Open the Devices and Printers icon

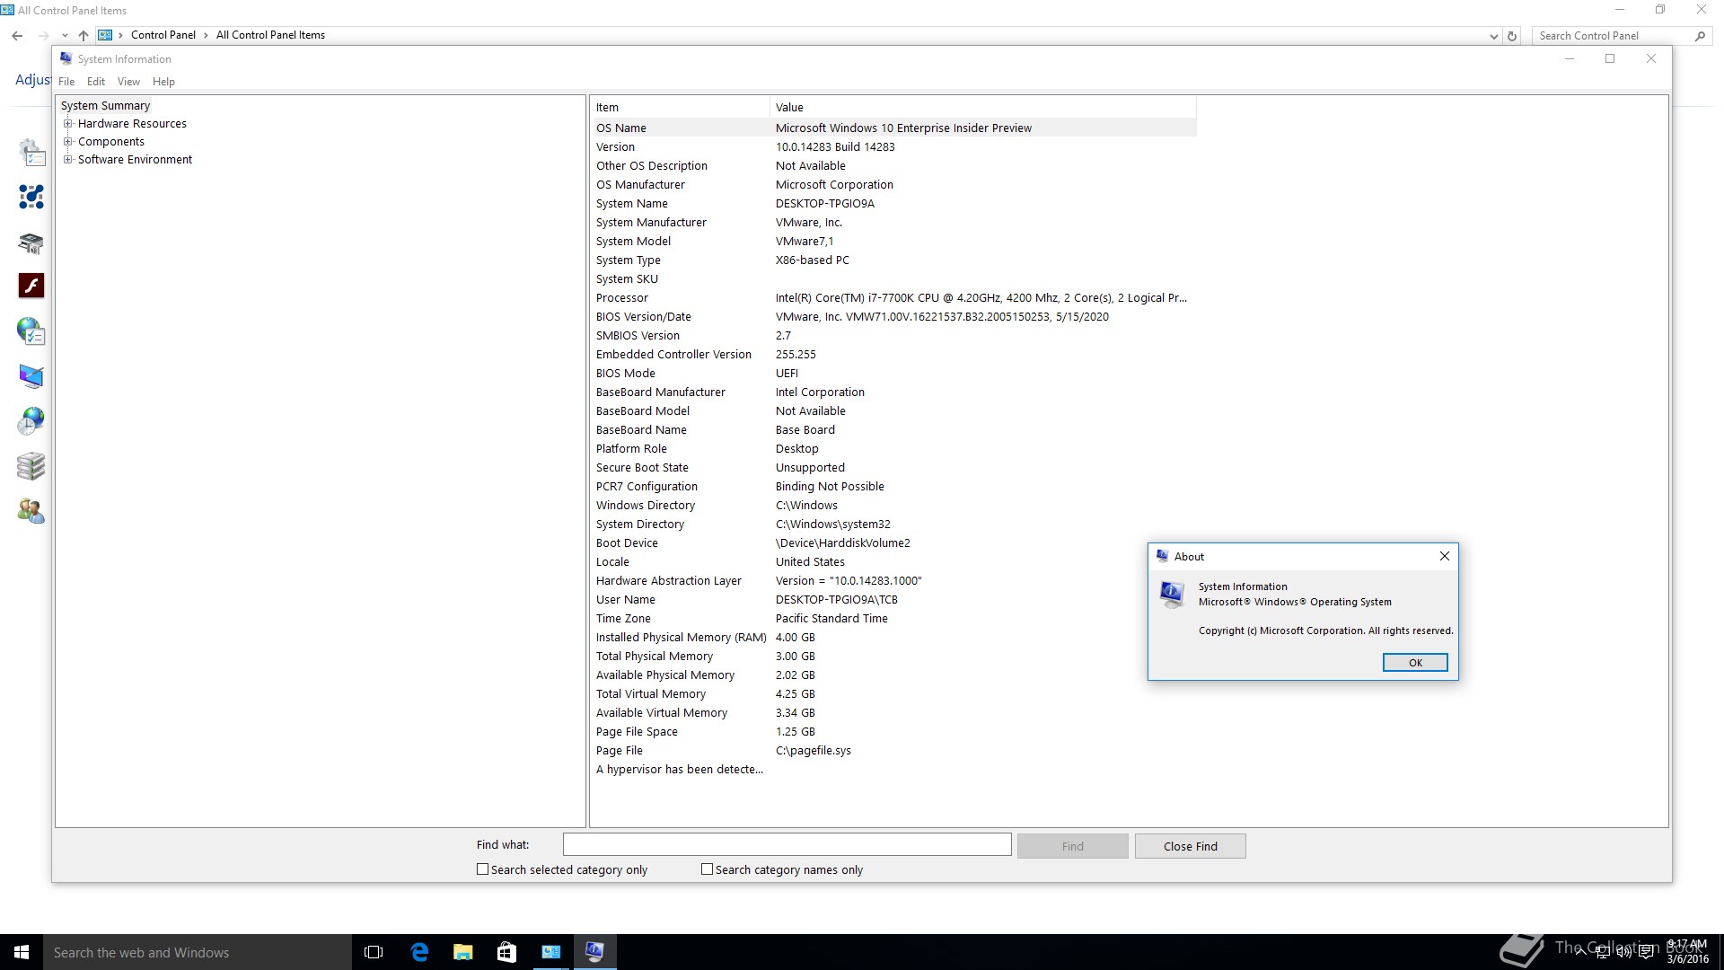[x=31, y=242]
